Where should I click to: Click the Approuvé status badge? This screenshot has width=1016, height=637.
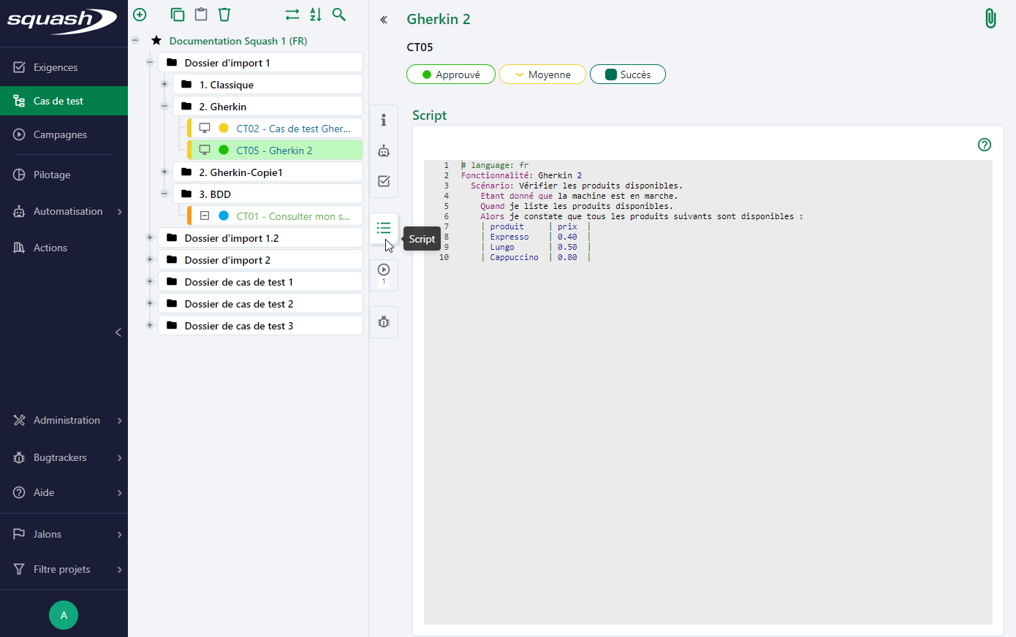(450, 74)
